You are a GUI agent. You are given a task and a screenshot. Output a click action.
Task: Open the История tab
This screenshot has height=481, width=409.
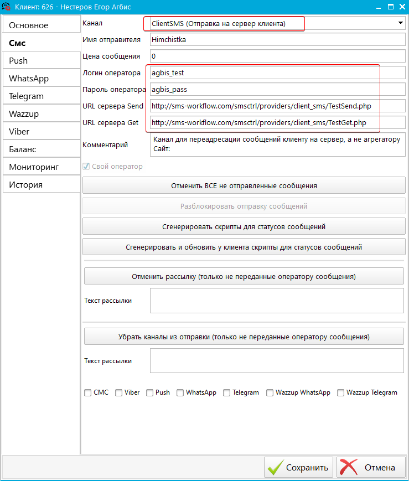click(42, 185)
